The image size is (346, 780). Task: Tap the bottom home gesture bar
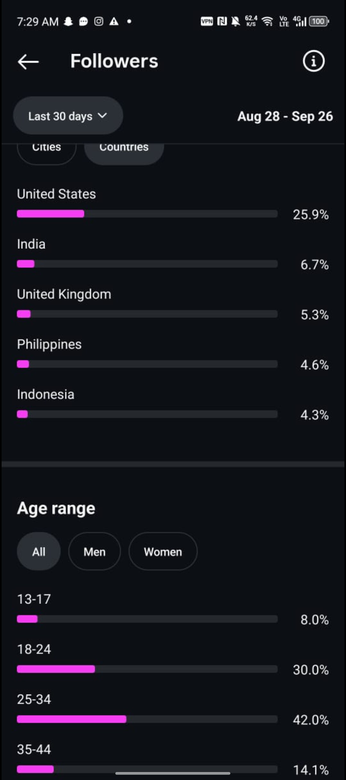click(x=173, y=773)
